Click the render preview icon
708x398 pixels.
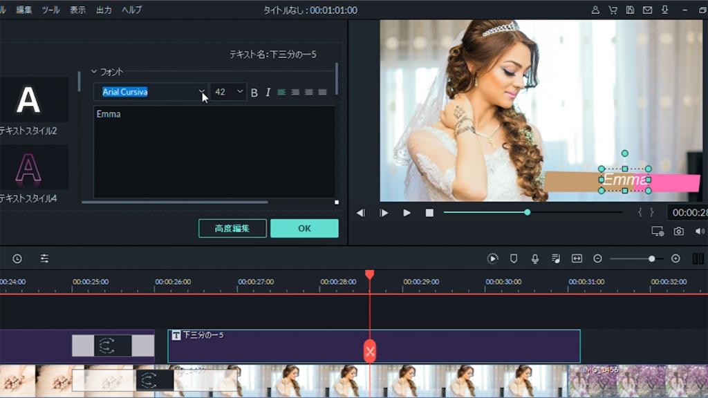492,258
